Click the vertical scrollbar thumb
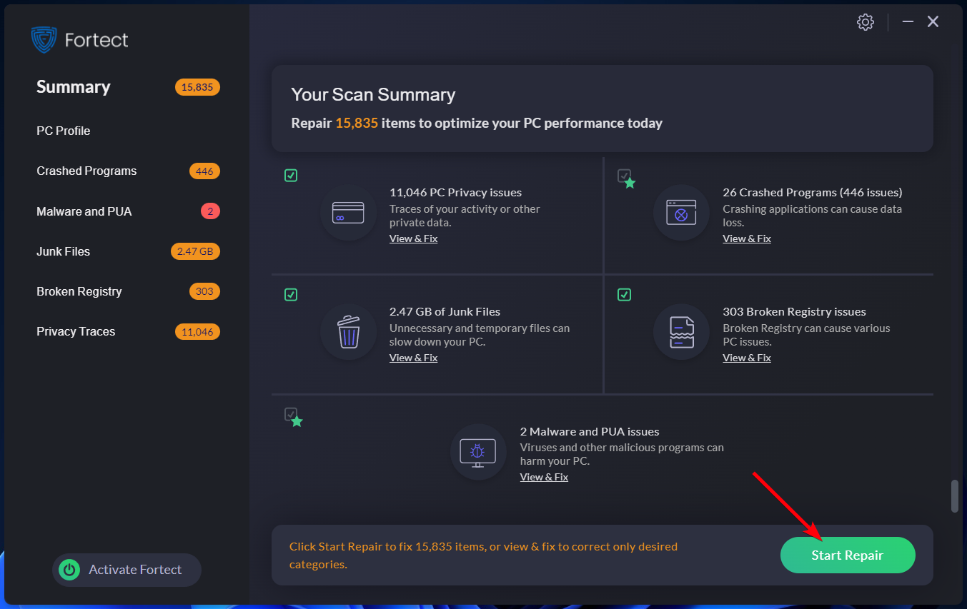The width and height of the screenshot is (967, 609). [954, 496]
